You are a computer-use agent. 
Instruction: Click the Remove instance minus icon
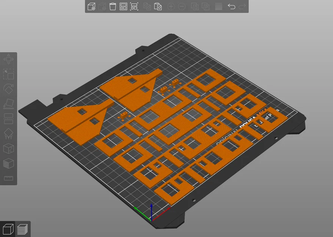(x=182, y=6)
